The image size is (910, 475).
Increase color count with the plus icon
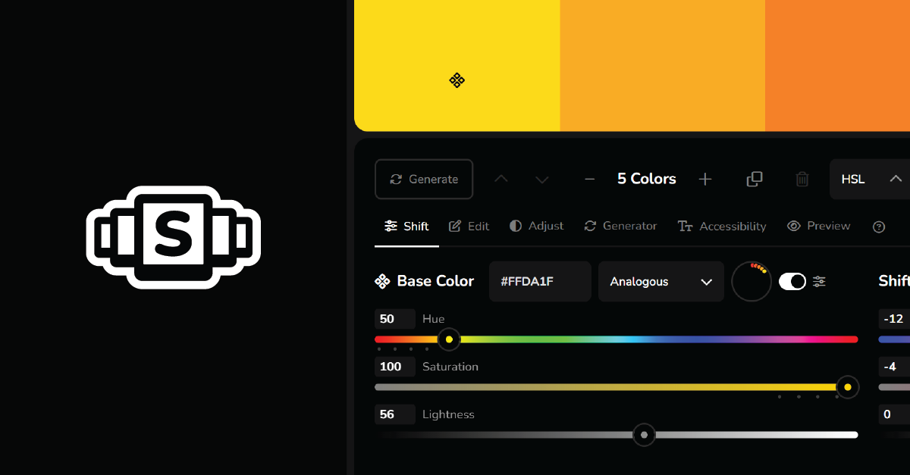coord(705,179)
